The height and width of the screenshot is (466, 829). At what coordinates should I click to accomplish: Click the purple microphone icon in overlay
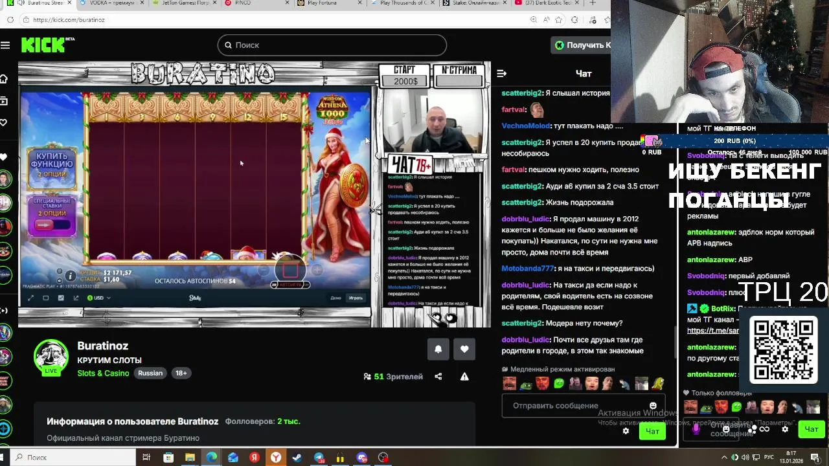(696, 428)
